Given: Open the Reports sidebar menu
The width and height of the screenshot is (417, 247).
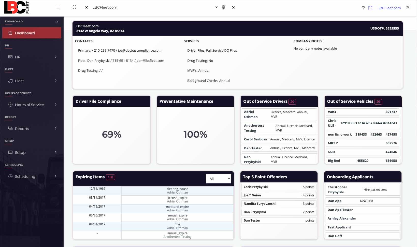Looking at the screenshot, I should 32,128.
